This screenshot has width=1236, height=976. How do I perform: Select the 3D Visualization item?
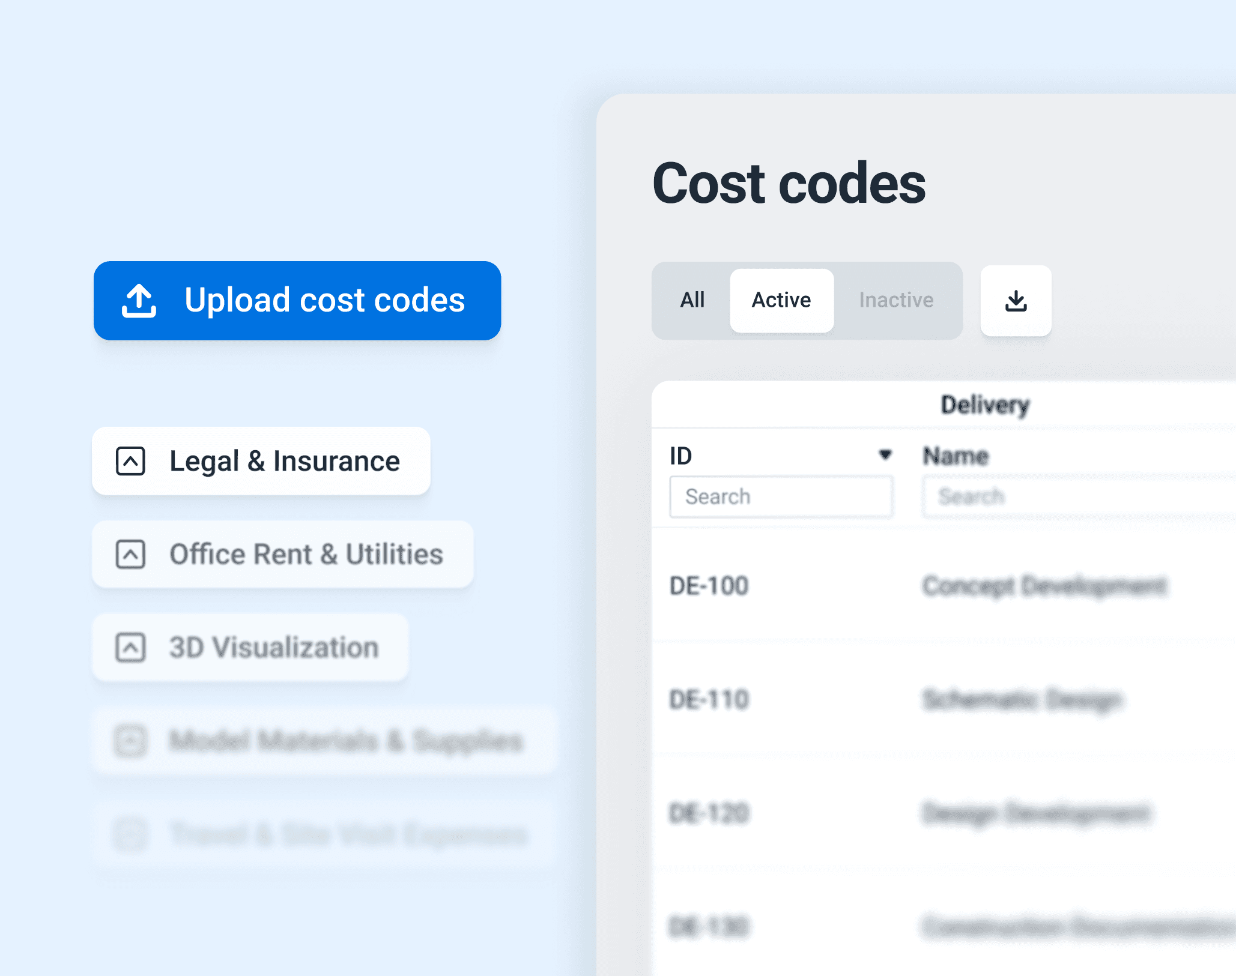click(x=250, y=648)
